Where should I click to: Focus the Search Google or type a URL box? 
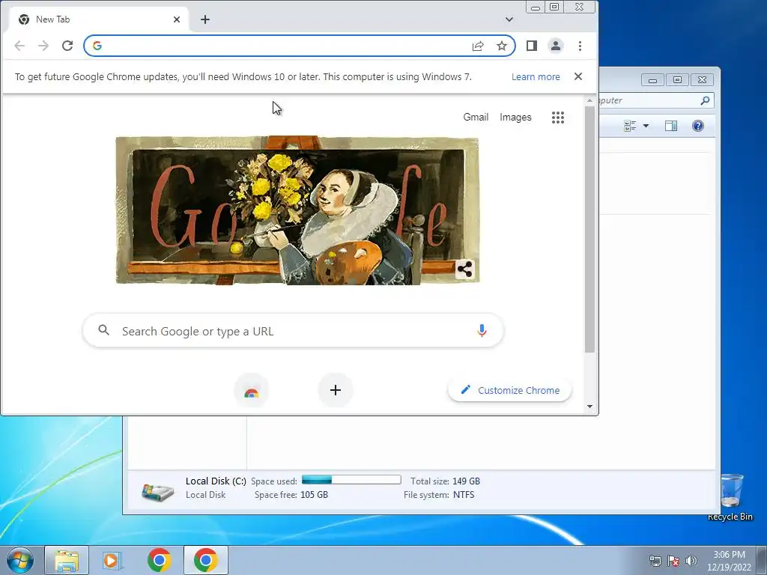(293, 331)
